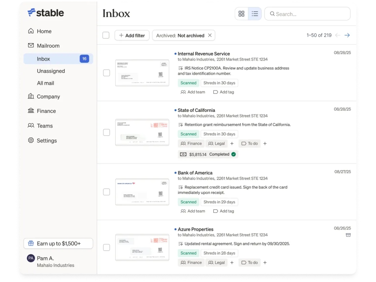Click in the Search field
The width and height of the screenshot is (376, 282).
point(307,14)
